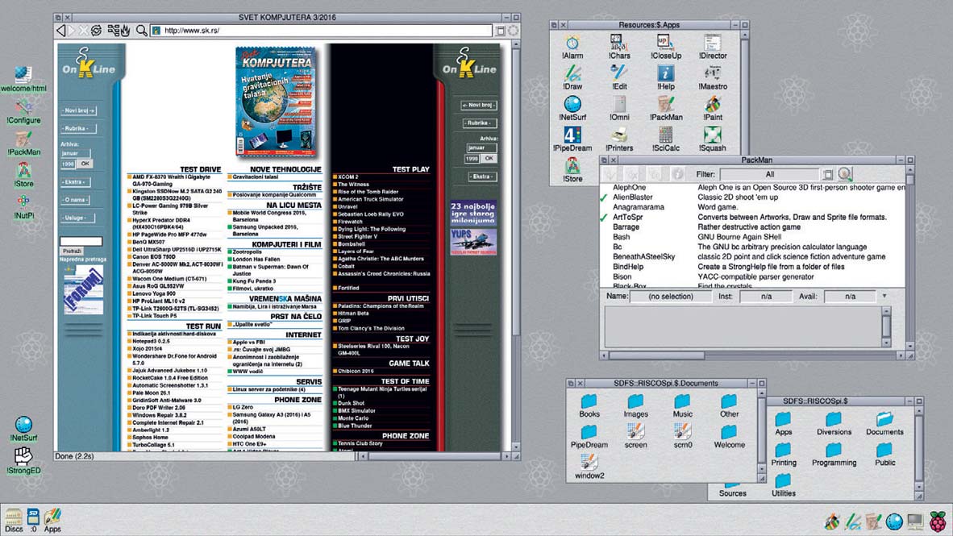Select the Music folder in Documents window
This screenshot has height=536, width=953.
[682, 406]
